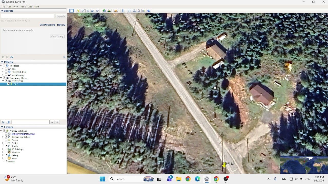Open the View menu
The image size is (328, 184).
[16, 7]
